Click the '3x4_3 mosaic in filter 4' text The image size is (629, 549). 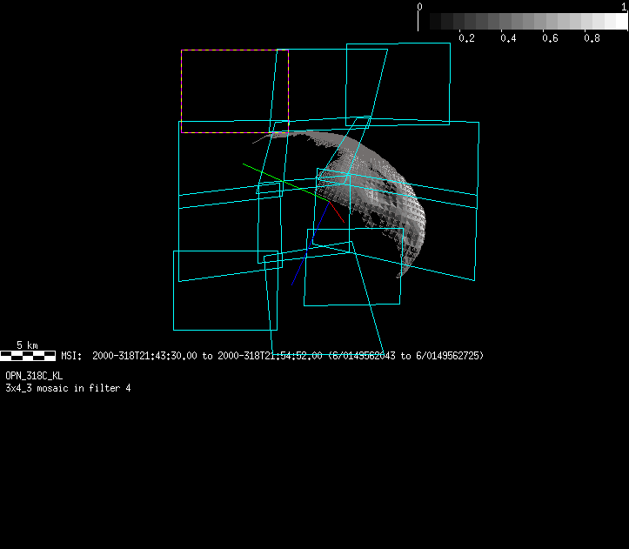point(68,387)
